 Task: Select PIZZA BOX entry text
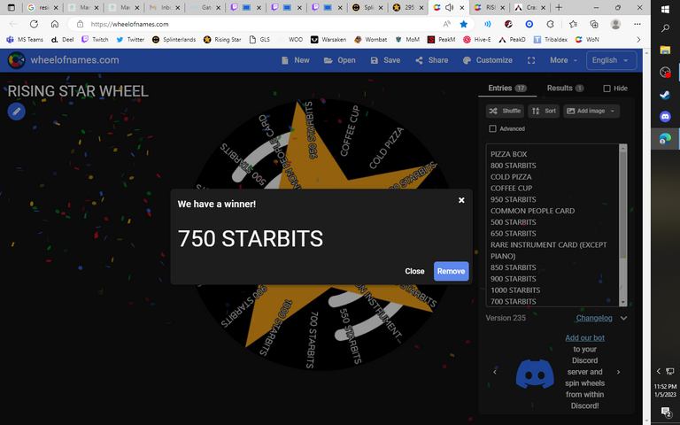coord(509,154)
